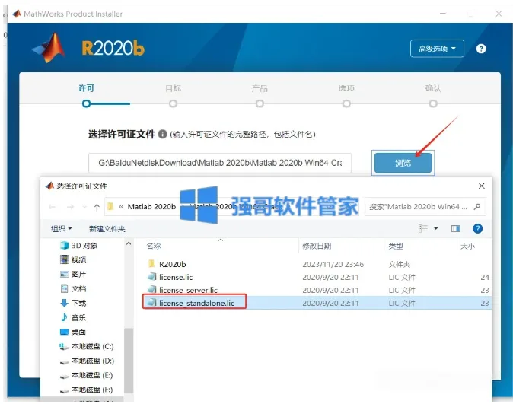513x404 pixels.
Task: Click the back arrow in file dialog
Action: (52, 207)
